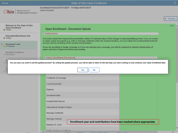Go back with the Previous button
This screenshot has height=133, width=178.
(x=170, y=19)
